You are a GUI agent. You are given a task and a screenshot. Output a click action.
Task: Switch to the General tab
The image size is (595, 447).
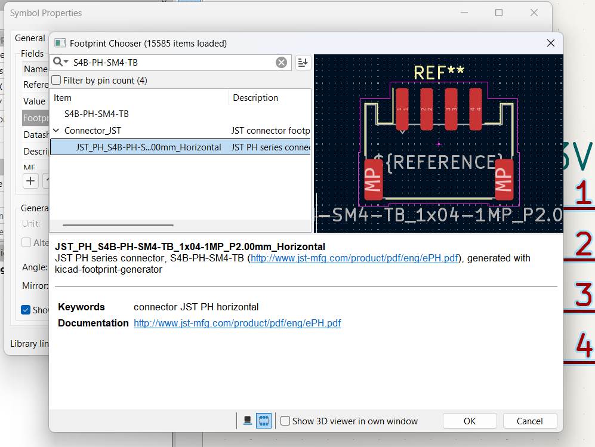pos(29,38)
